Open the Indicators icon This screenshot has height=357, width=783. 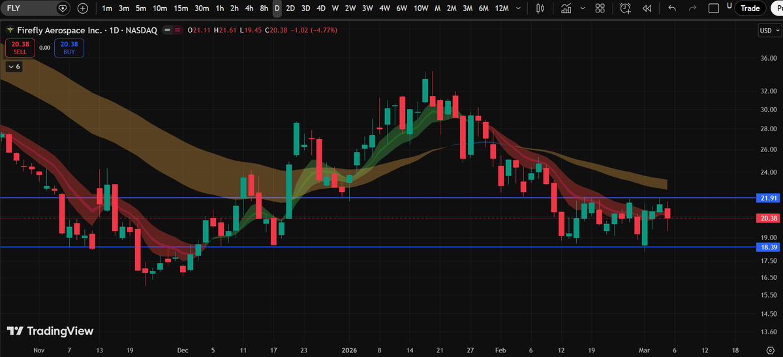(x=566, y=8)
